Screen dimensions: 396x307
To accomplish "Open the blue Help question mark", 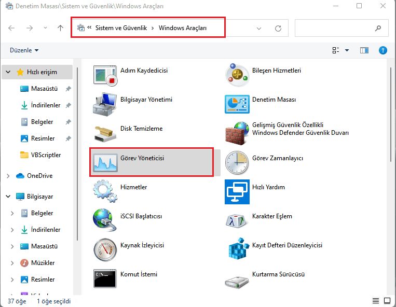I will pyautogui.click(x=383, y=50).
